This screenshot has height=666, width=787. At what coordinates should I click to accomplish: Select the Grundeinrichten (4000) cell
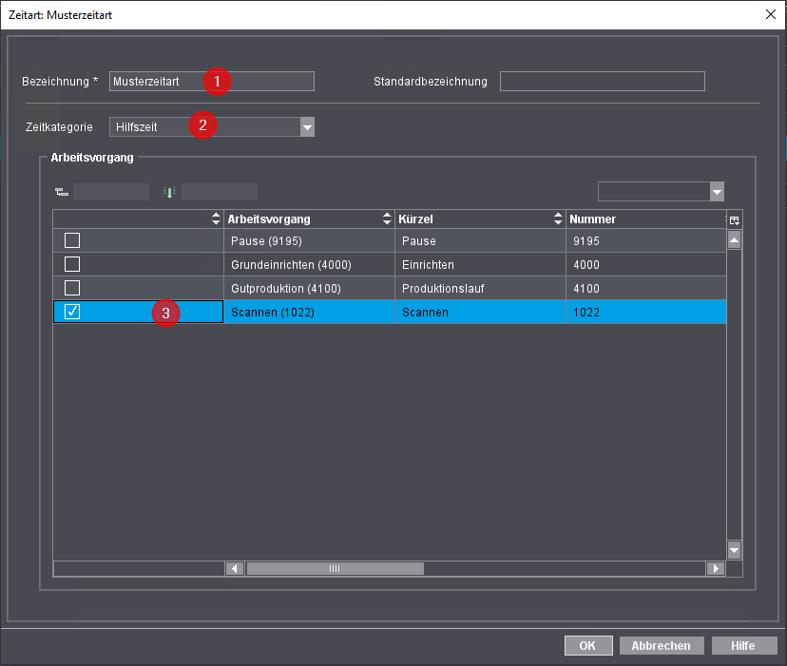[x=309, y=264]
